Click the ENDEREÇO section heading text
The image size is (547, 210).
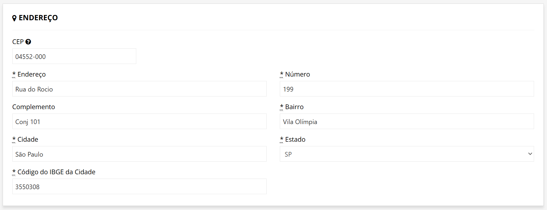pyautogui.click(x=38, y=18)
